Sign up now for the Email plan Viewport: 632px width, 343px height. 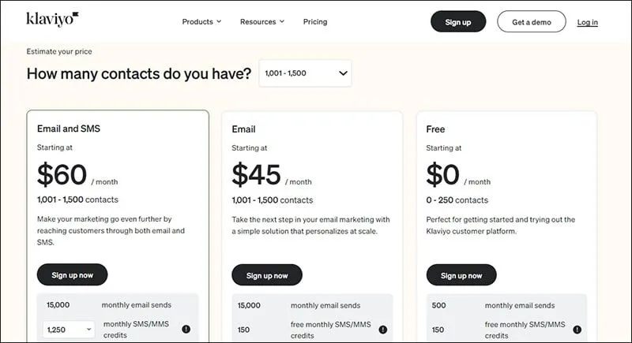(x=267, y=275)
